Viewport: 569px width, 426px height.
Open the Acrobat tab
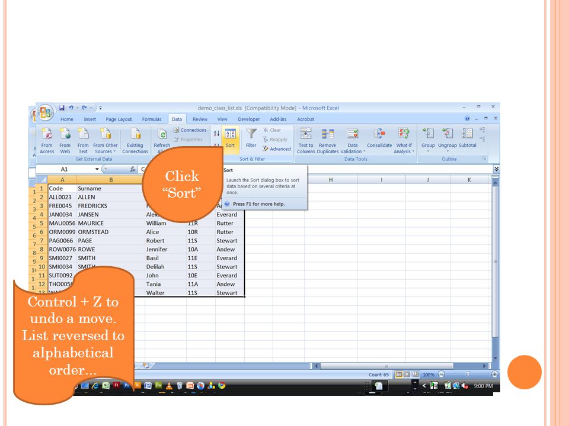[x=306, y=119]
